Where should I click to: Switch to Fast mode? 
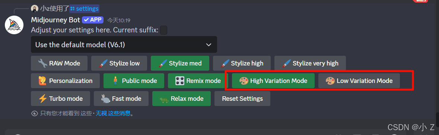121,99
